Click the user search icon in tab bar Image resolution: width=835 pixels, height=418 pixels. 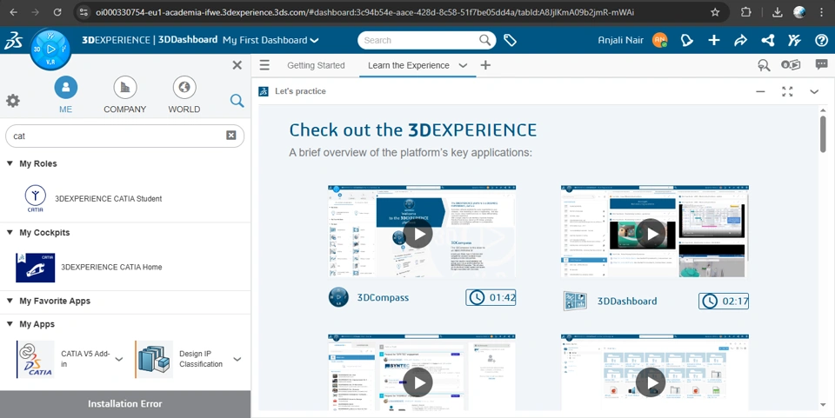tap(764, 65)
